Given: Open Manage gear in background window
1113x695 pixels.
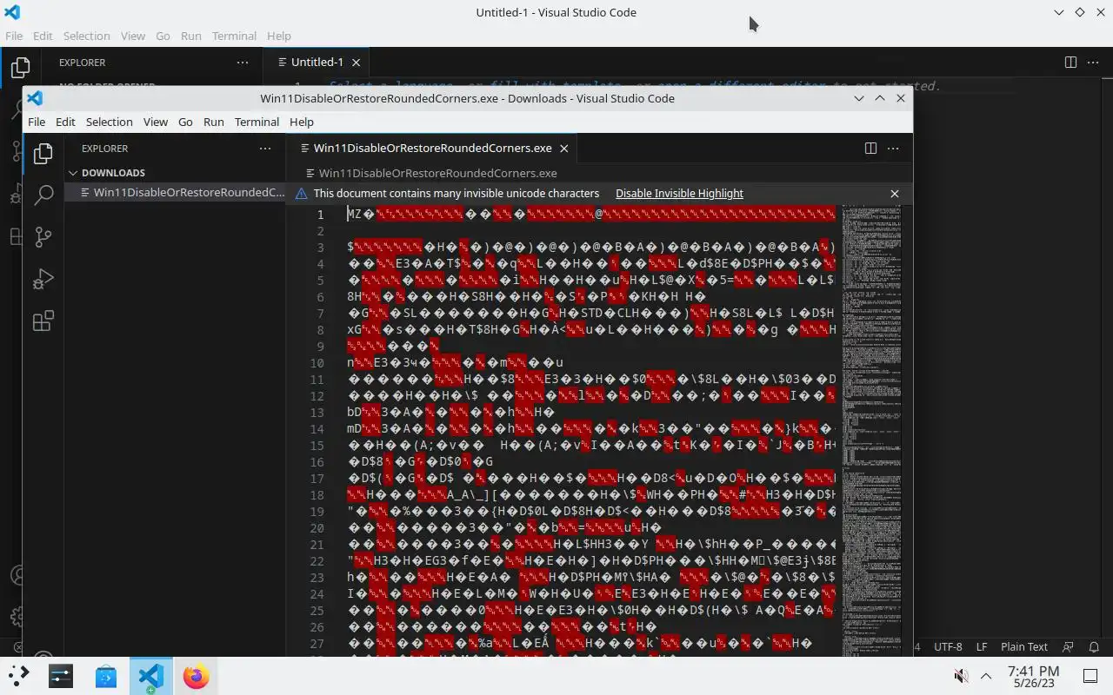Looking at the screenshot, I should coord(17,618).
